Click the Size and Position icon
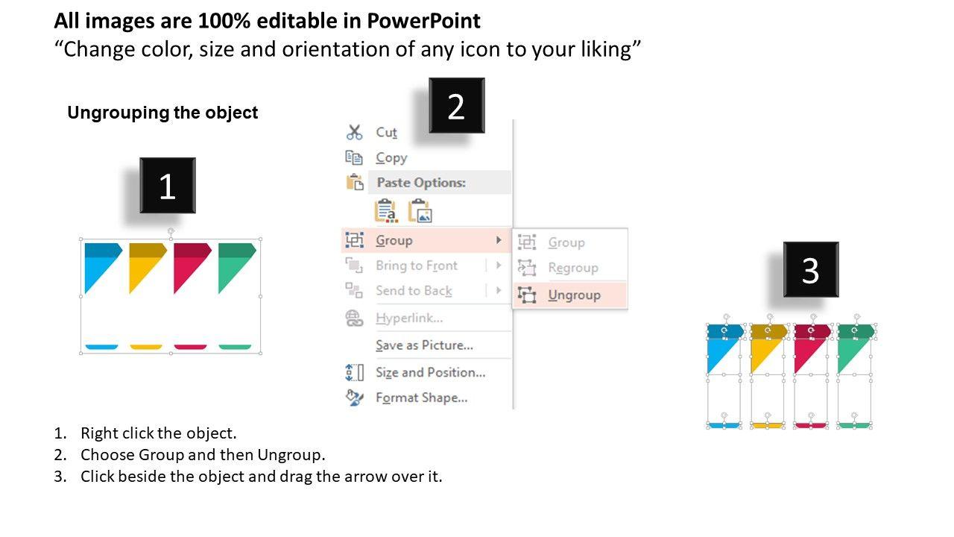Viewport: 954px width, 537px height. [354, 372]
